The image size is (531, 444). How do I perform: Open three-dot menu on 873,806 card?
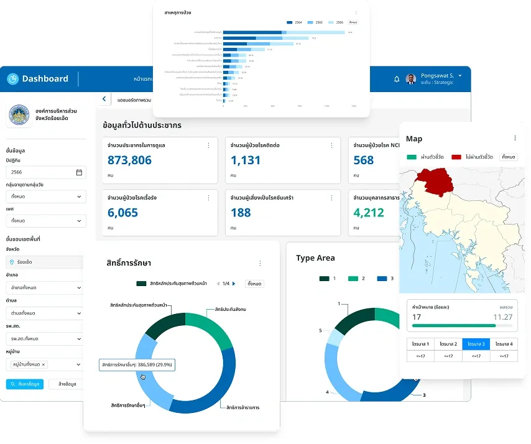click(208, 146)
